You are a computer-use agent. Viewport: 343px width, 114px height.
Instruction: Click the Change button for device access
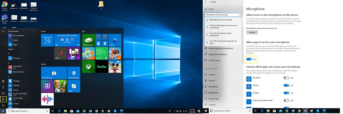[252, 32]
